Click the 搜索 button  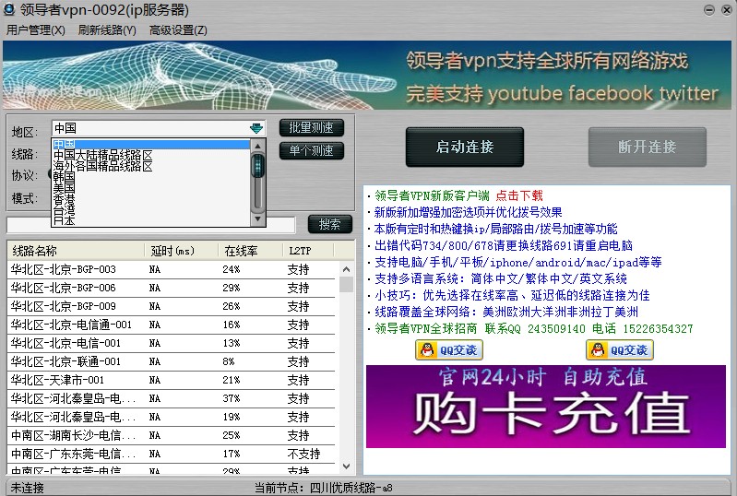[329, 224]
